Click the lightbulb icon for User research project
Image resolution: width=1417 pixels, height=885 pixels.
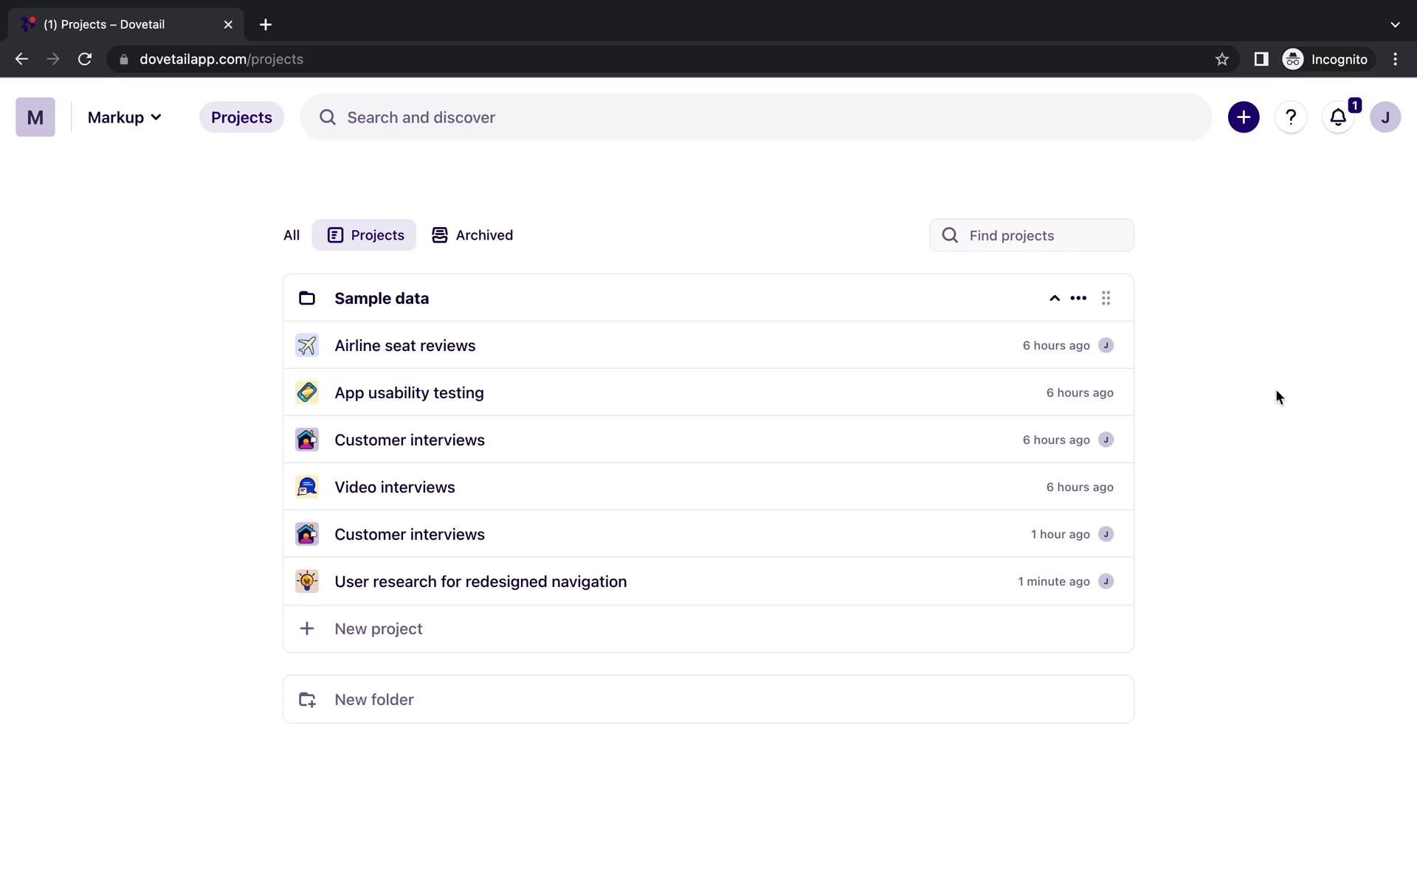coord(307,581)
